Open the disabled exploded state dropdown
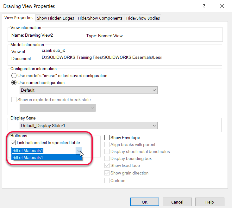This screenshot has width=232, height=208. 58,108
